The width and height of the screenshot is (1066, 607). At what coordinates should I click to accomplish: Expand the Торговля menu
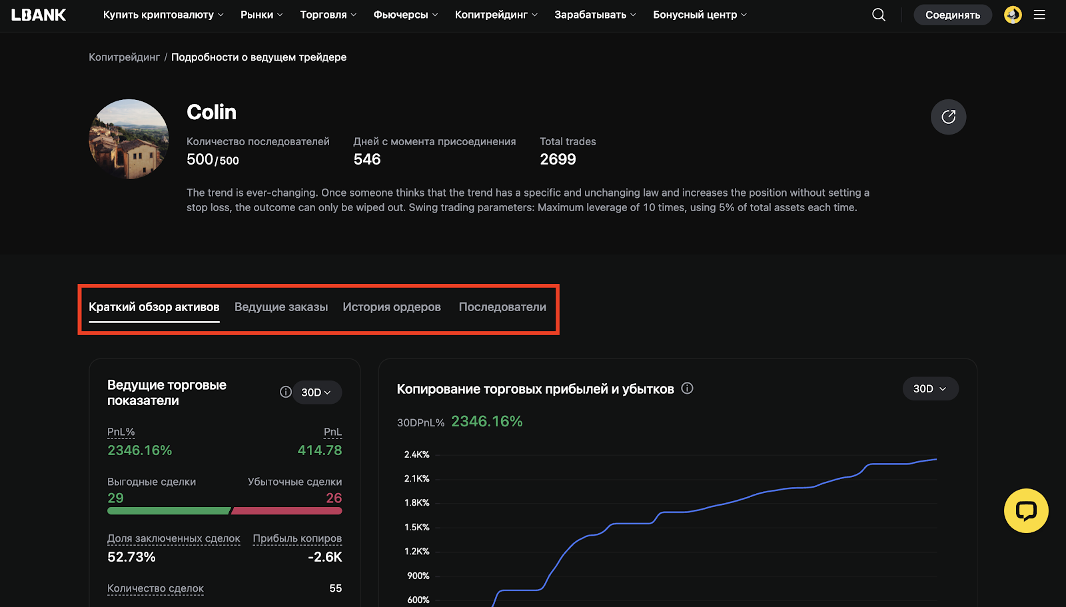click(328, 15)
